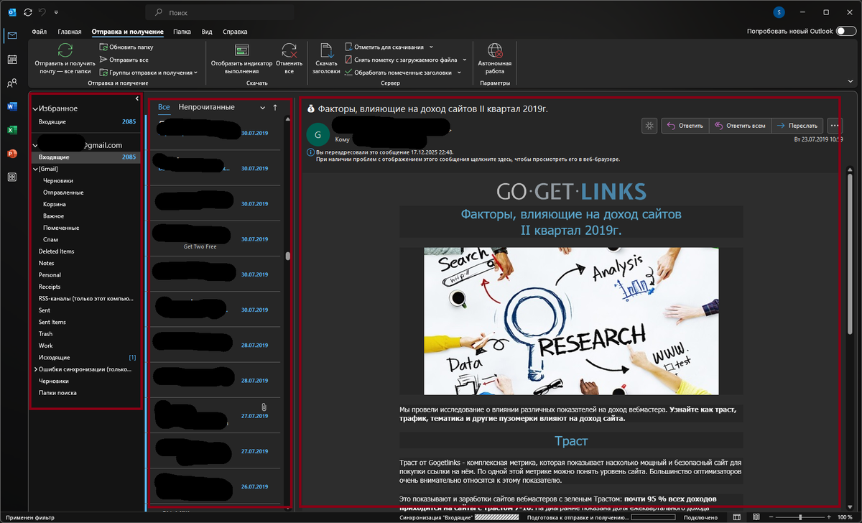Click the zoom in plus in status bar
The height and width of the screenshot is (523, 862).
coord(829,517)
